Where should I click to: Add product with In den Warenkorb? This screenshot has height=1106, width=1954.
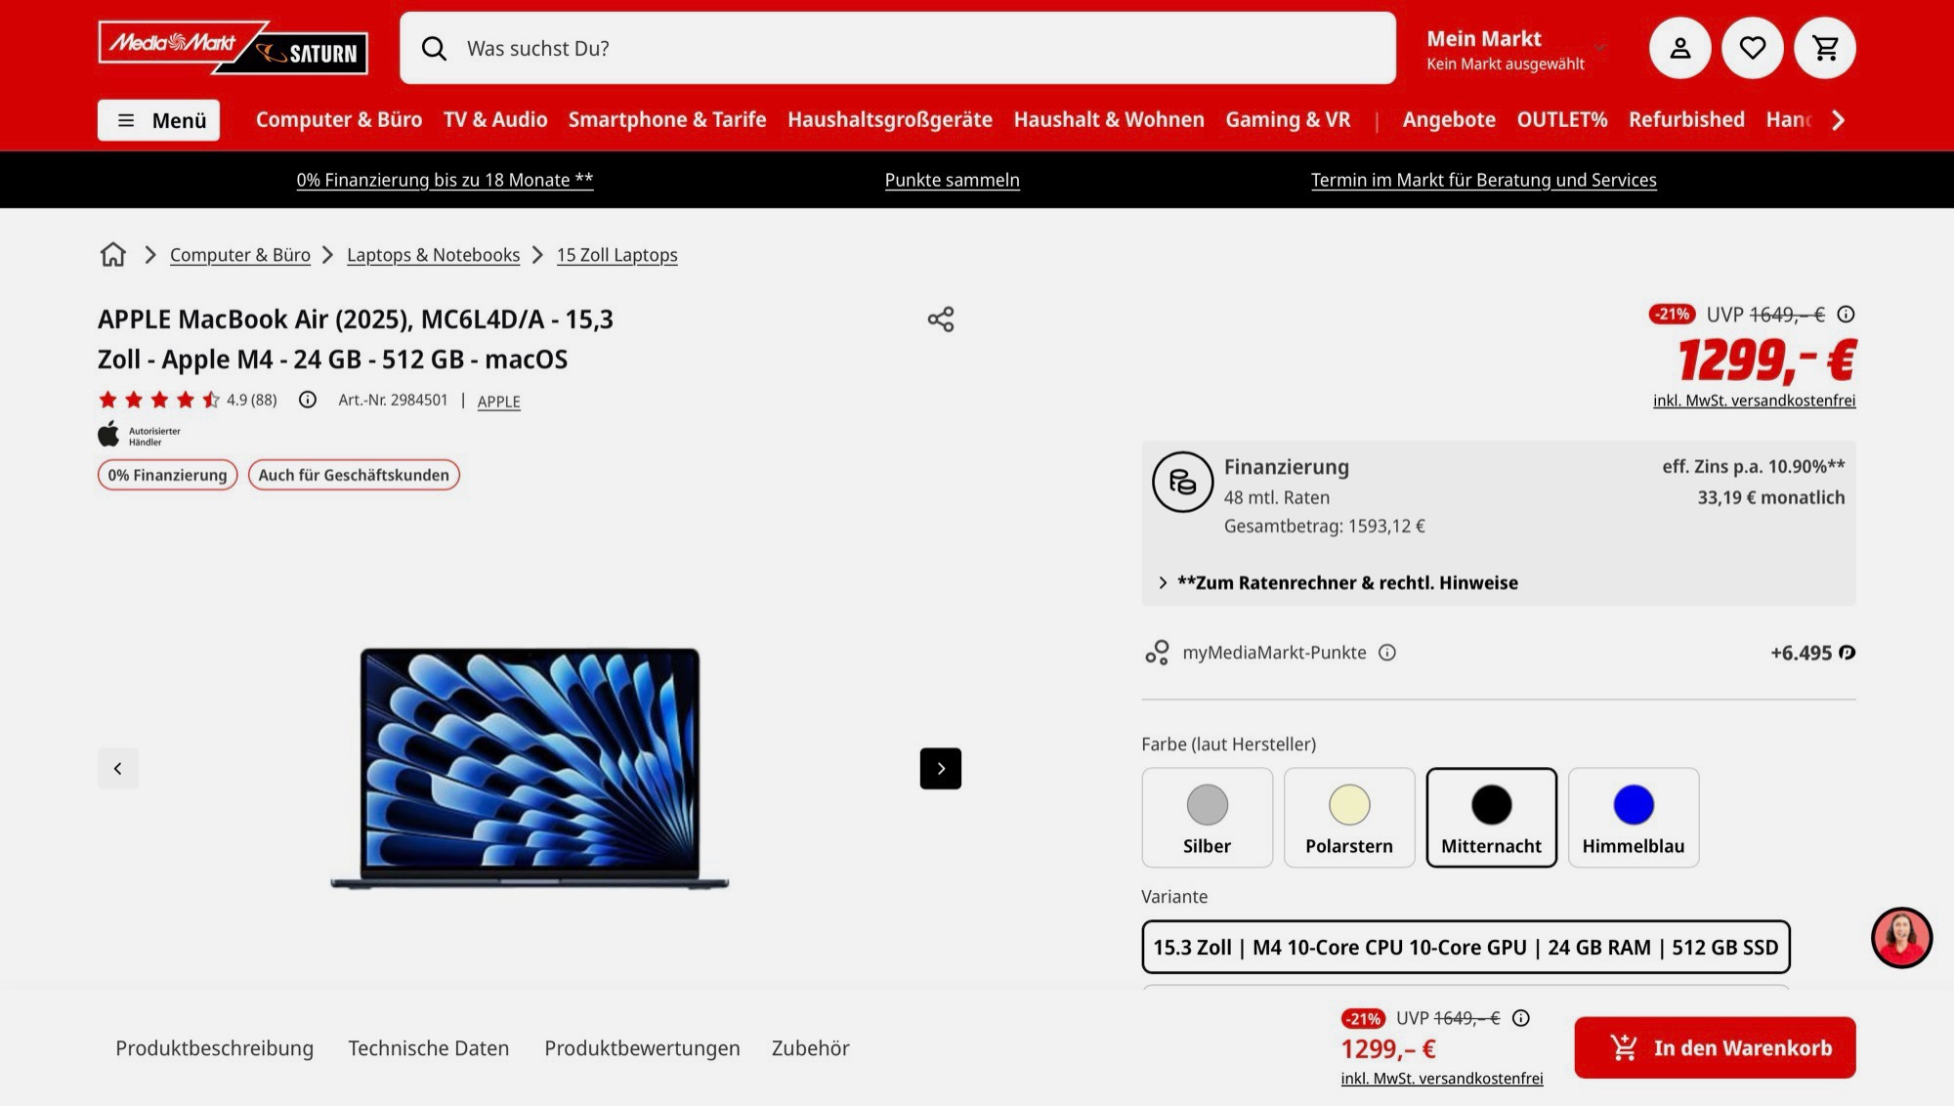pos(1714,1048)
